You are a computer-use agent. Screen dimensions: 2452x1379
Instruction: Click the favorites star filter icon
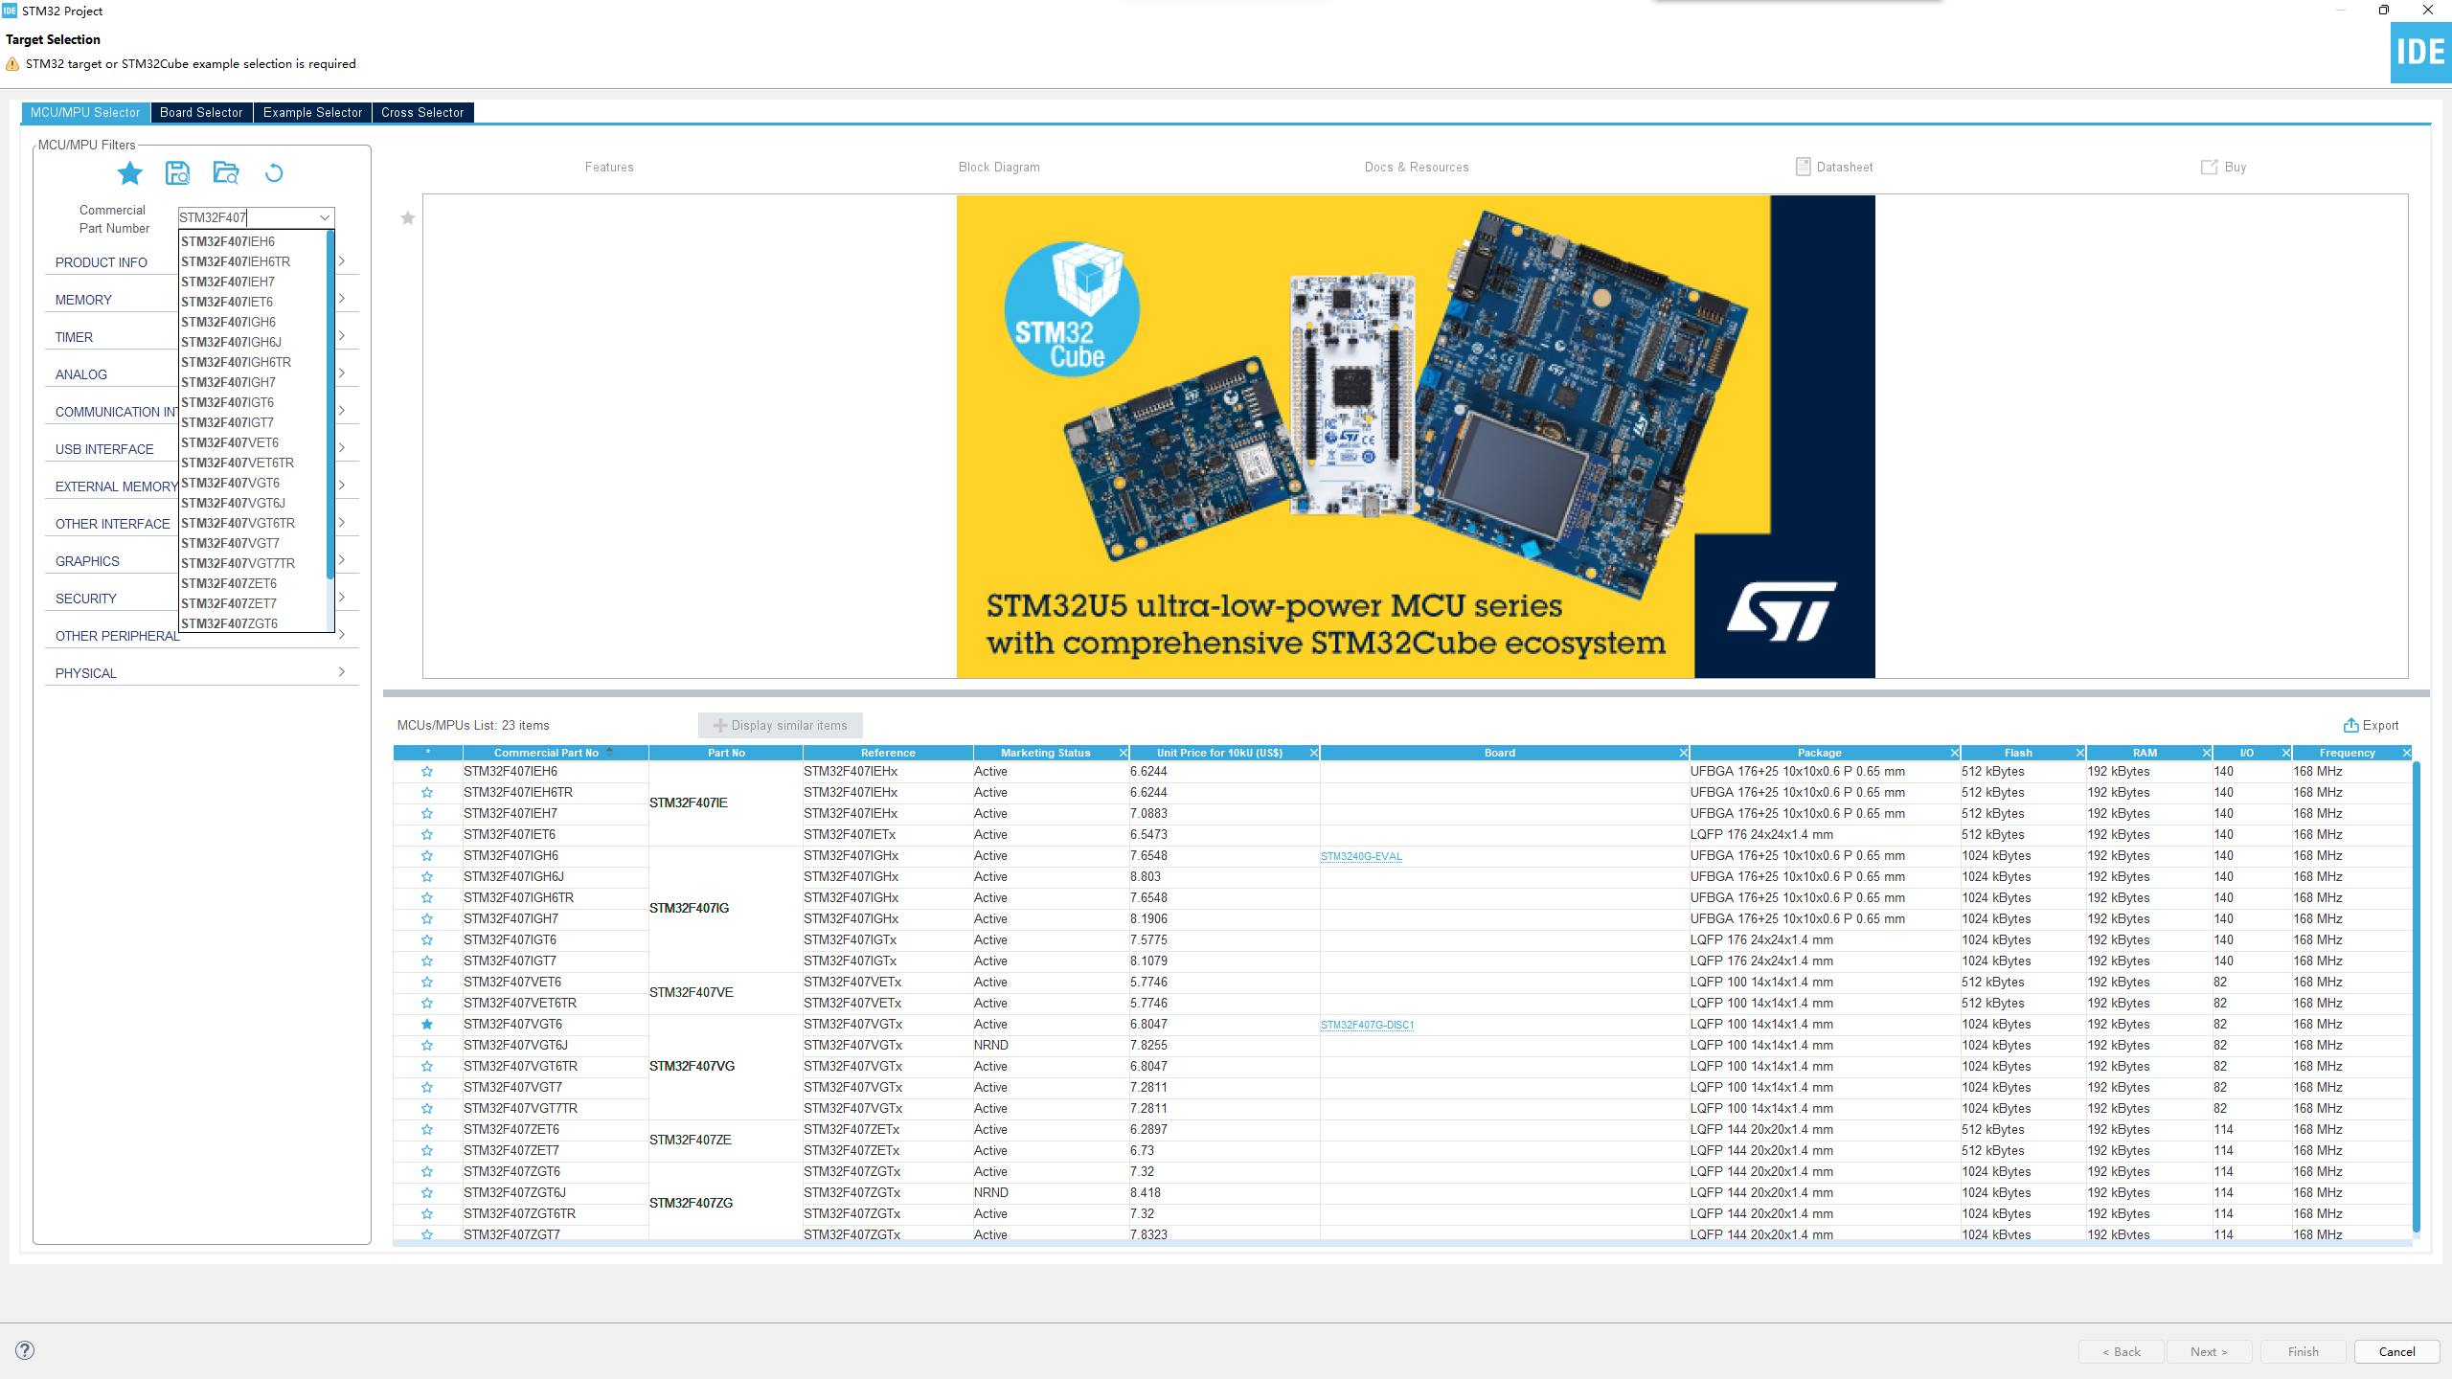click(129, 173)
